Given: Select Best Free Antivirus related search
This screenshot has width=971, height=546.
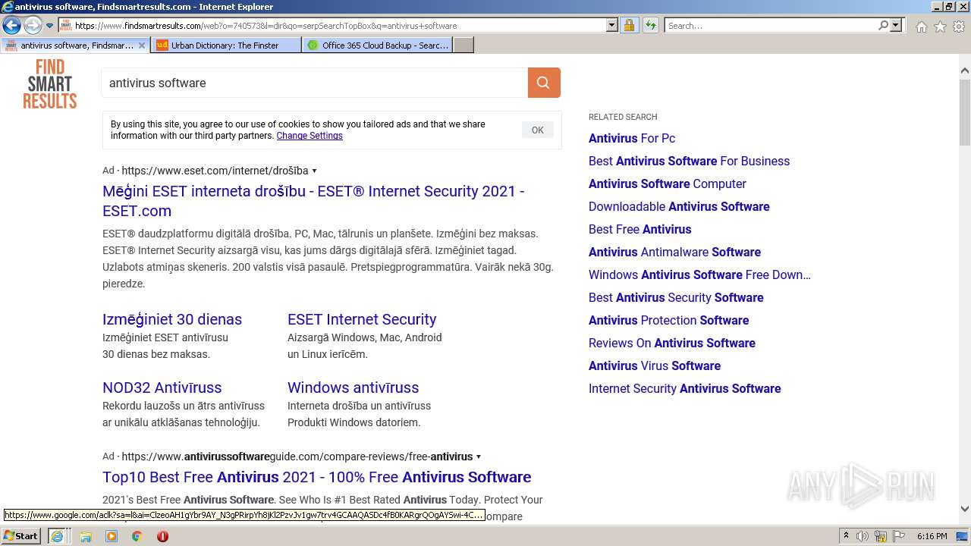Looking at the screenshot, I should coord(640,229).
